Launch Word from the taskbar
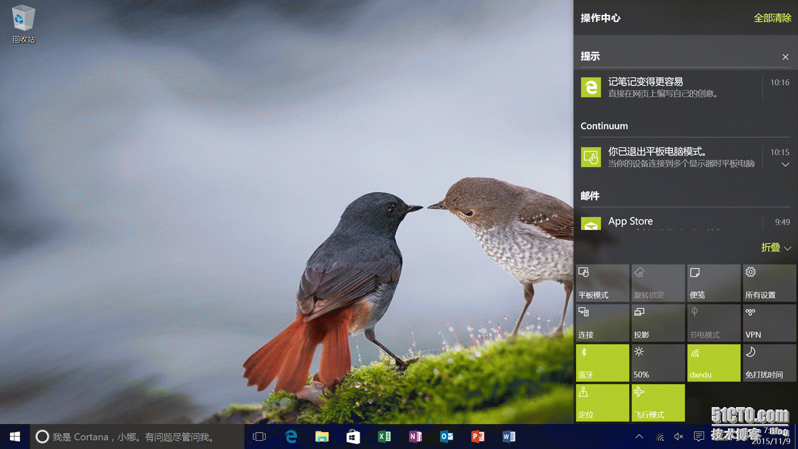The width and height of the screenshot is (798, 449). coord(509,436)
